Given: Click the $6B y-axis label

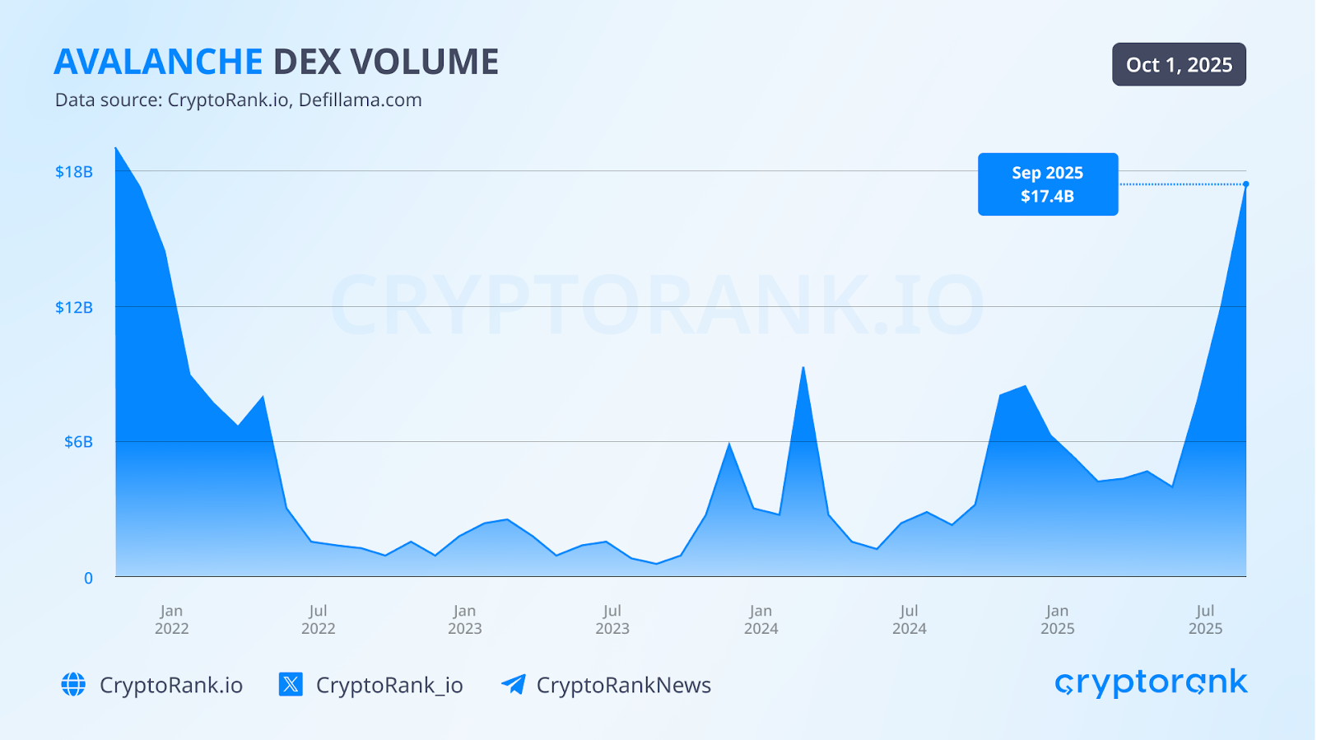Looking at the screenshot, I should (78, 442).
